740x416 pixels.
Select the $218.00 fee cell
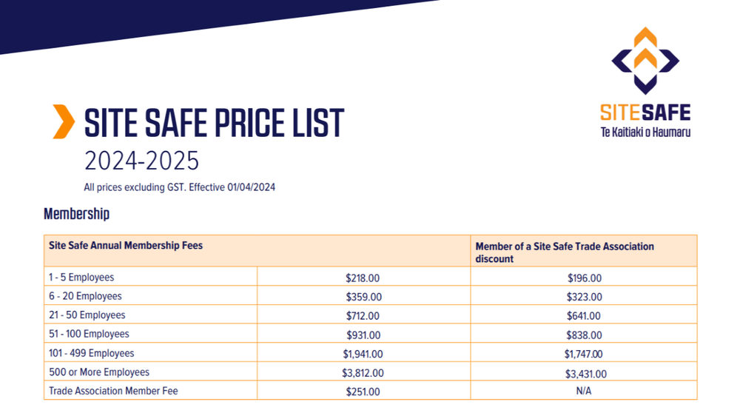point(363,278)
